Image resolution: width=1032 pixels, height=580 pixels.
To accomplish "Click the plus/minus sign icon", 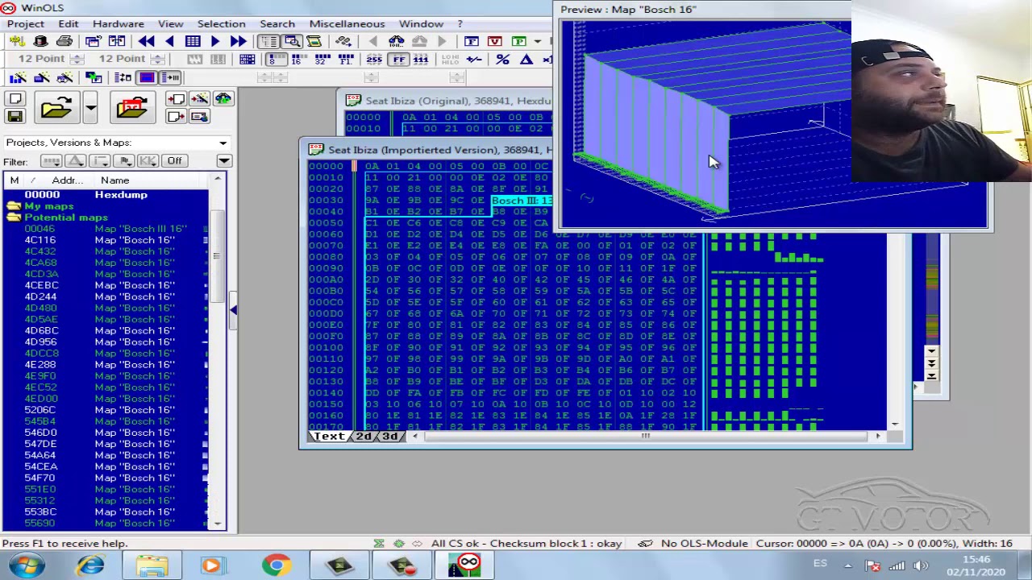I will 474,60.
